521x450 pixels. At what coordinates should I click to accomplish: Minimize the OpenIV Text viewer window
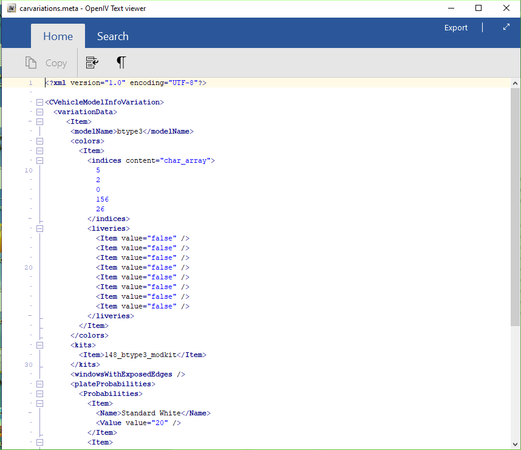(451, 8)
